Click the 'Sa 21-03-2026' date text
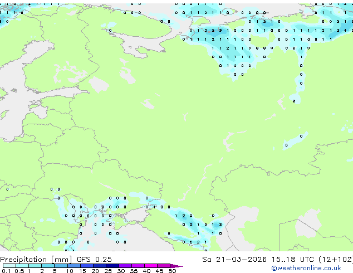The height and width of the screenshot is (273, 353). pyautogui.click(x=234, y=259)
